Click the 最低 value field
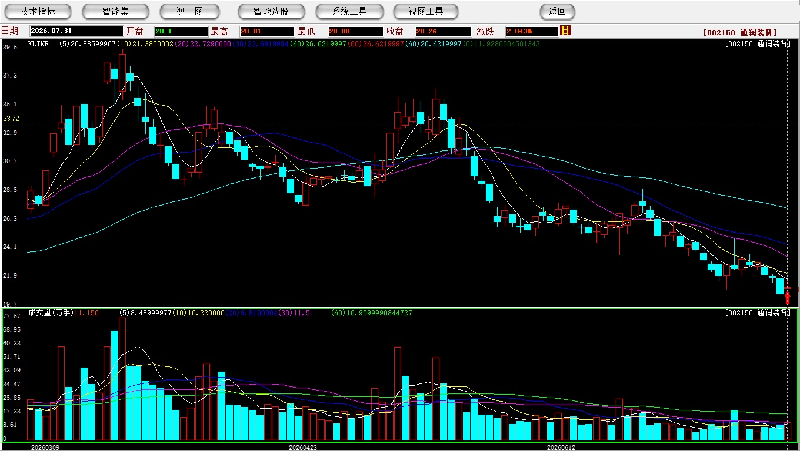The image size is (800, 451). click(356, 31)
